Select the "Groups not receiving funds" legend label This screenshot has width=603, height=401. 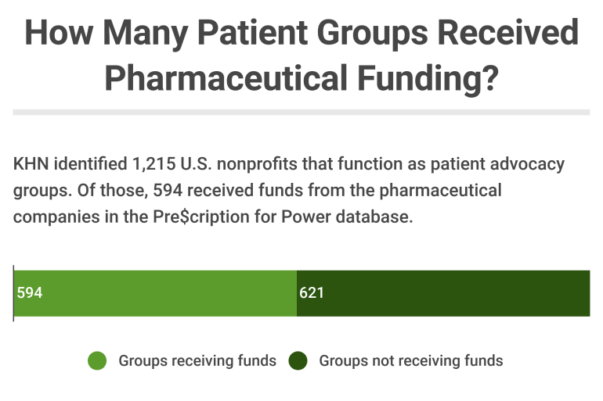click(410, 360)
